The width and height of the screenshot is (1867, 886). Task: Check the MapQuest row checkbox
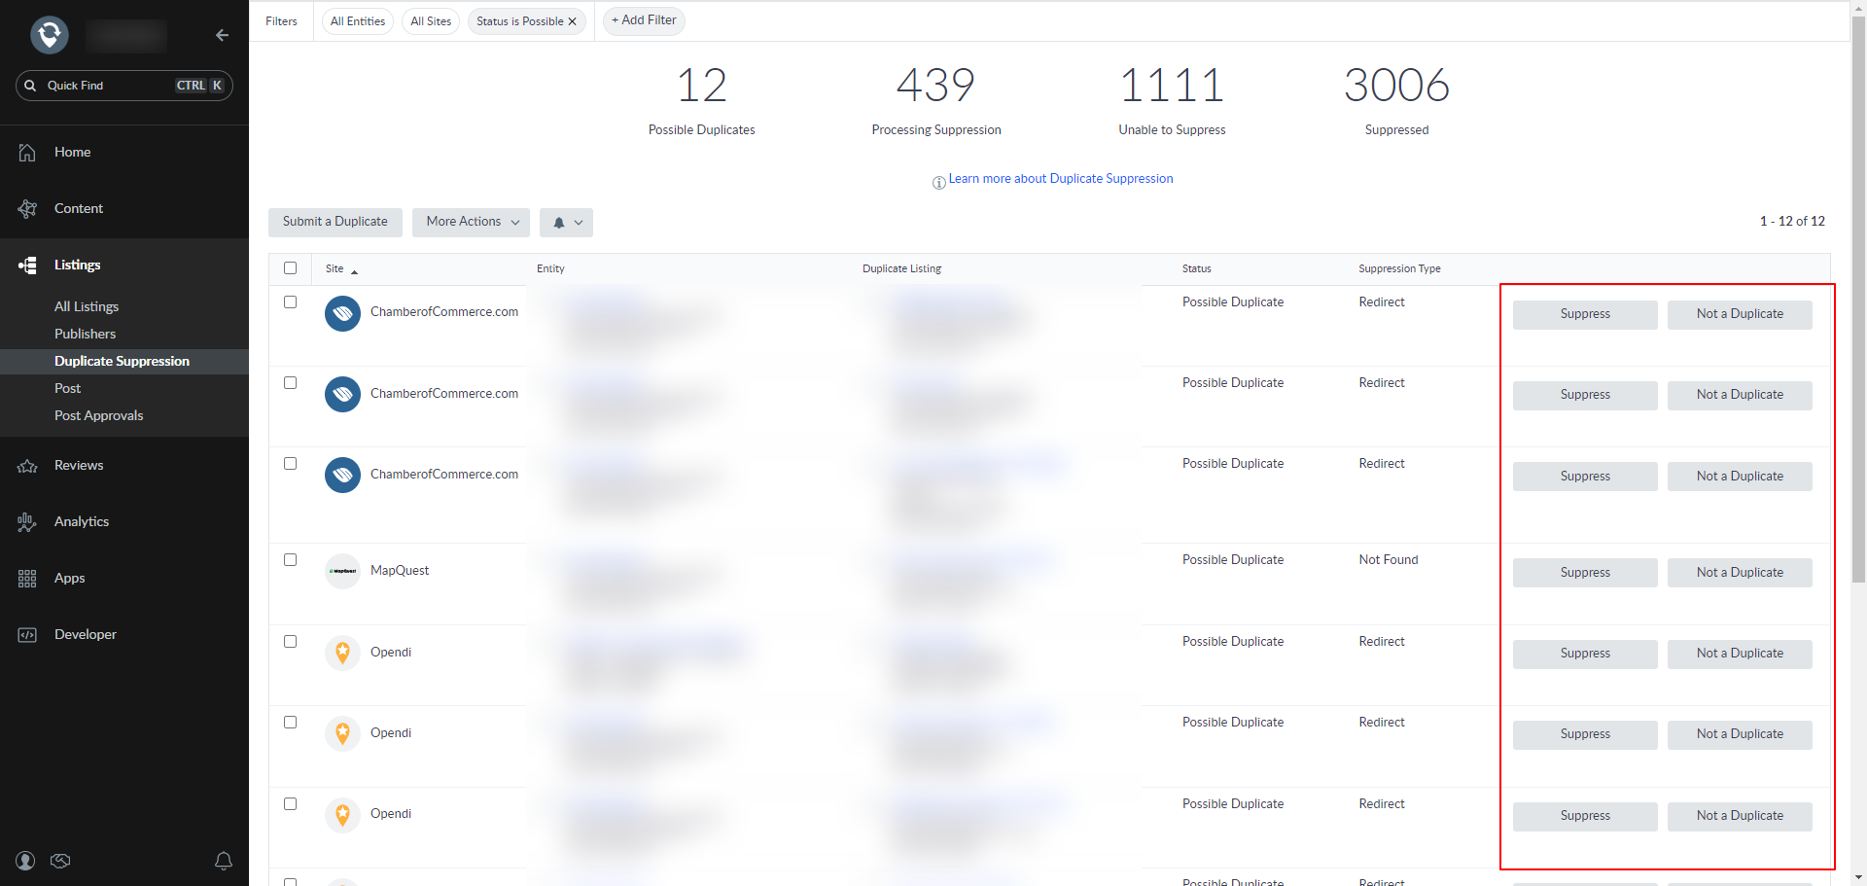pyautogui.click(x=290, y=560)
